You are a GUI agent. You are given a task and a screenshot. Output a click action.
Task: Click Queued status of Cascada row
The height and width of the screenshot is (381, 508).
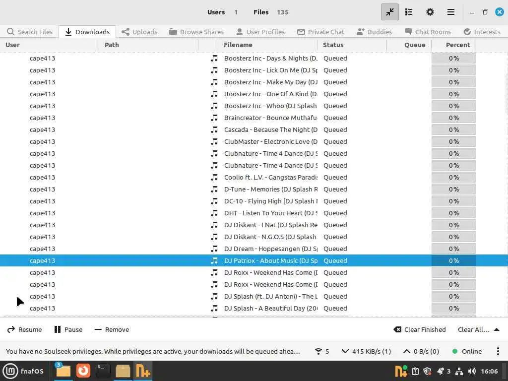(335, 130)
